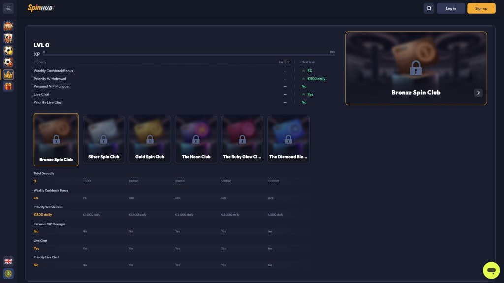
Task: Click the XP progress bar
Action: 189,55
